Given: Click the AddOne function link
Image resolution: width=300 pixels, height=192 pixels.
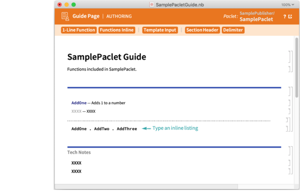Looking at the screenshot, I should click(79, 103).
